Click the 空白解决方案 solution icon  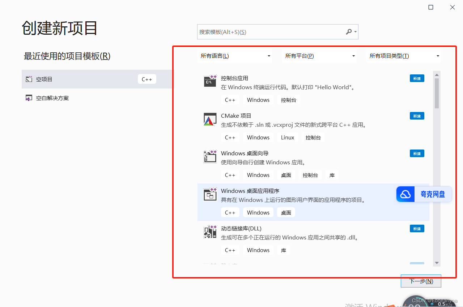click(29, 98)
